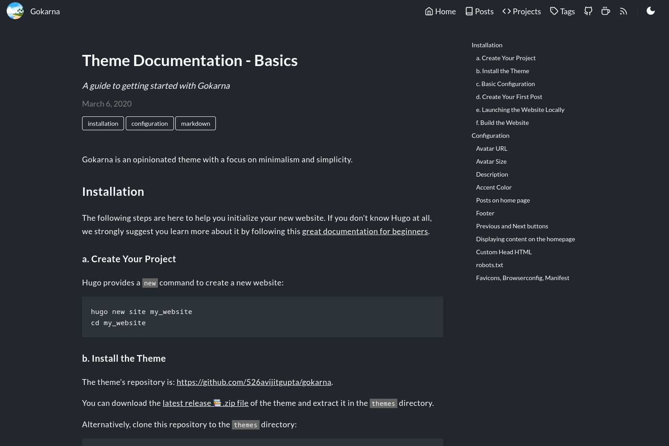Viewport: 669px width, 446px height.
Task: Jump to Favicons, Browserconfig, Manifest section
Action: pyautogui.click(x=522, y=278)
